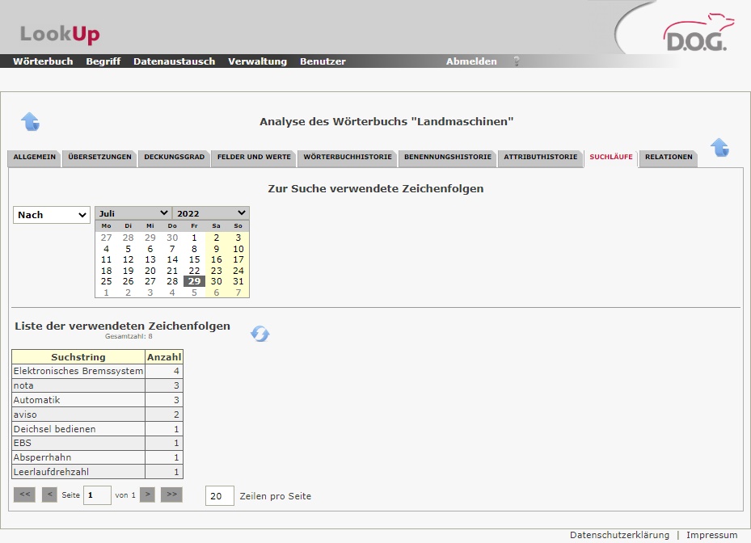Viewport: 751px width, 543px height.
Task: Open the 2022 year dropdown
Action: (211, 213)
